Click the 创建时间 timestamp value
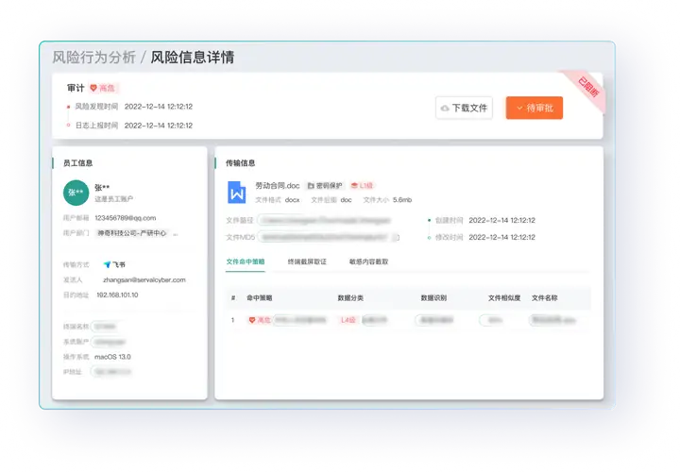The height and width of the screenshot is (472, 680). point(502,221)
